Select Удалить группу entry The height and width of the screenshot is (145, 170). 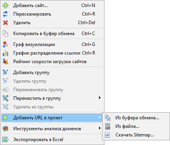point(52,81)
